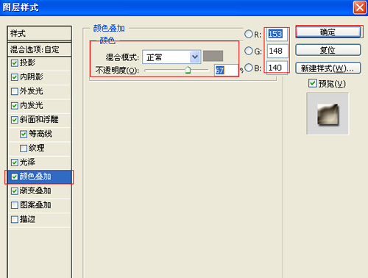Open the 图案叠加 style settings
Screen dimensions: 368x278
point(35,204)
